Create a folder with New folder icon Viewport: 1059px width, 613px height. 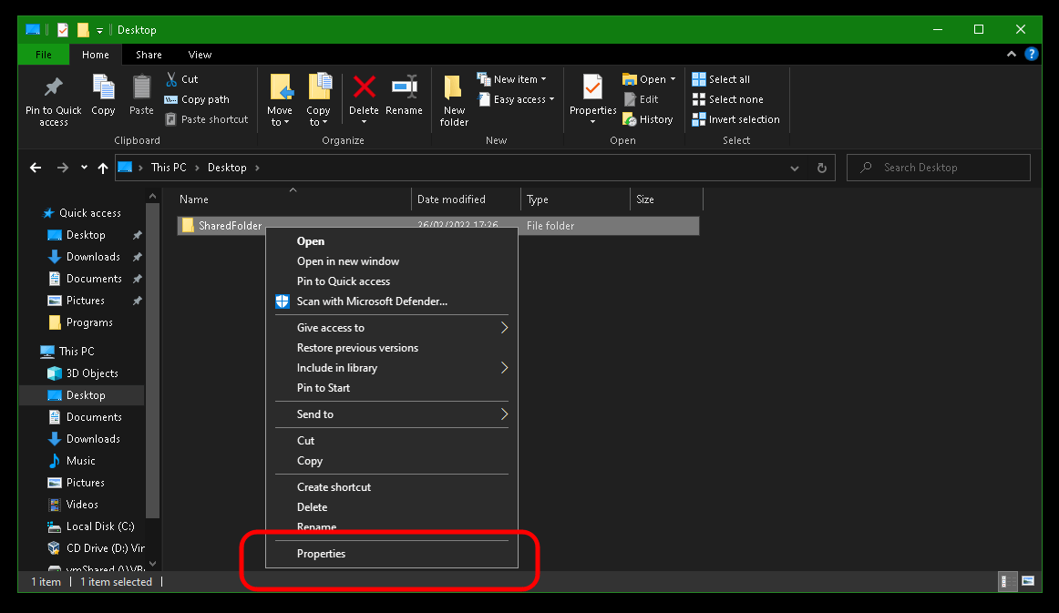point(454,89)
